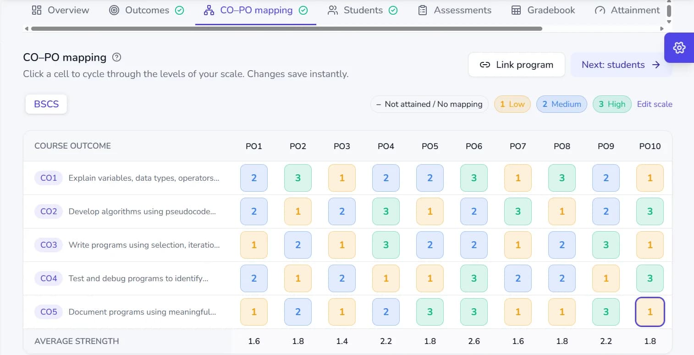694x355 pixels.
Task: Click the arrow in Next: students button
Action: (x=656, y=65)
